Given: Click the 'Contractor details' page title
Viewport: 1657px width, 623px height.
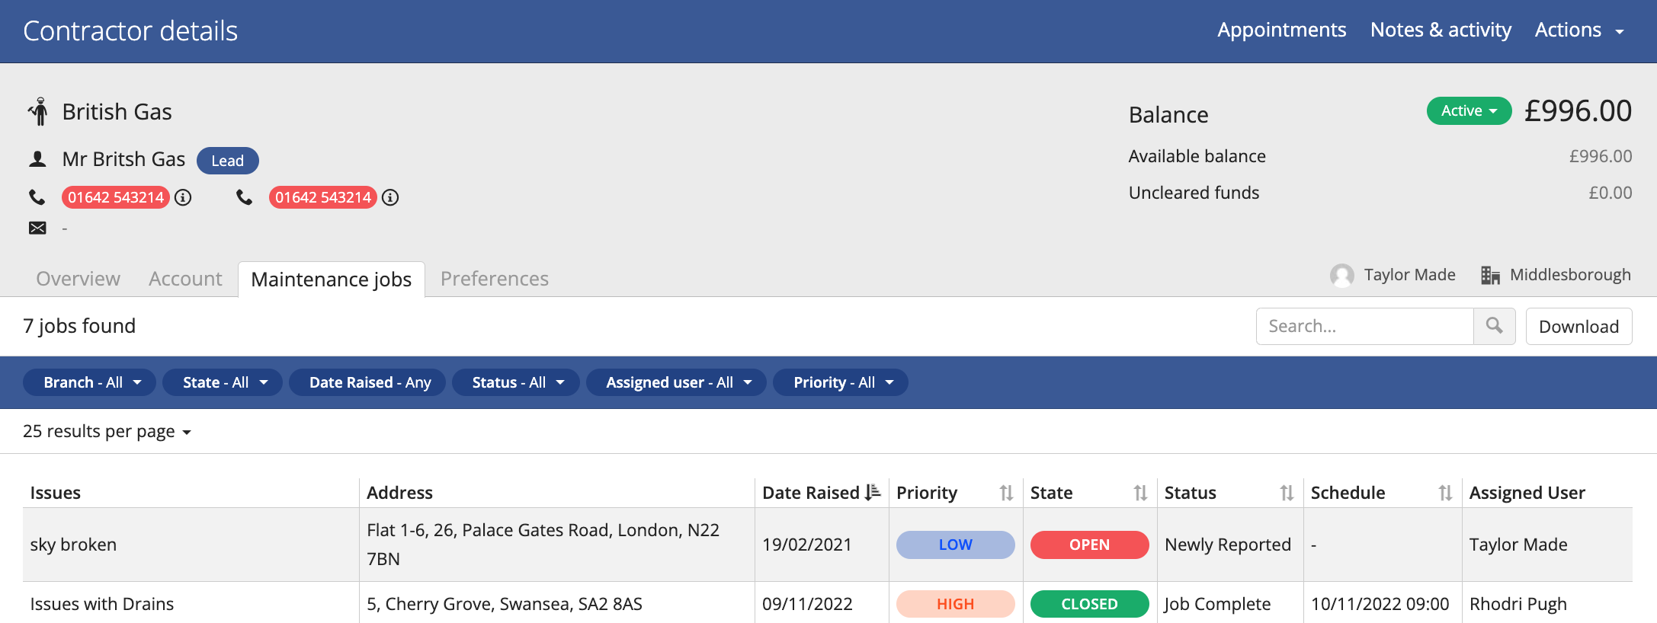Looking at the screenshot, I should 130,30.
